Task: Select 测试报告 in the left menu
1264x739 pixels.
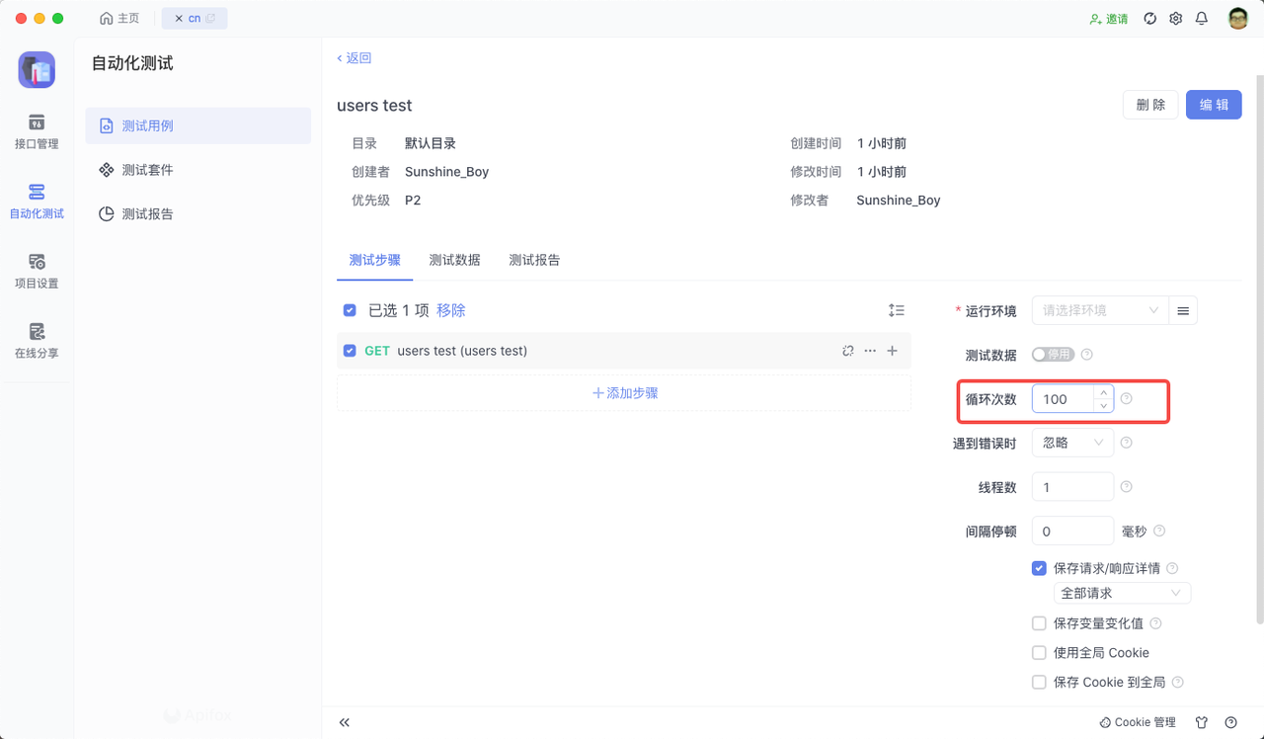Action: (x=198, y=213)
